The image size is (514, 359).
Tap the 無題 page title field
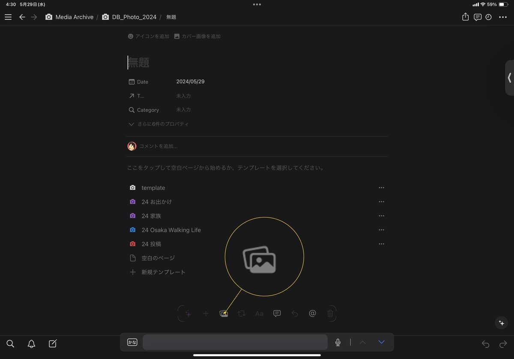139,63
